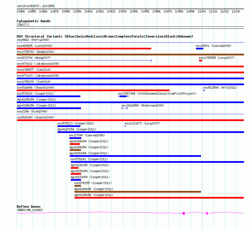Click the esv3387368 1000Genomes variant glyph
Viewport: 252px width, 229px height.
tap(123, 96)
